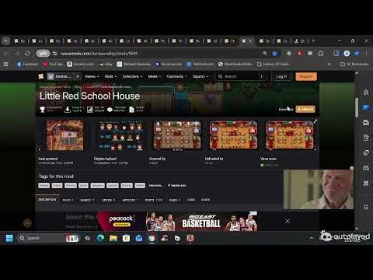373x280 pixels.
Task: Expand gallery to fullscreen icon
Action: click(x=315, y=121)
